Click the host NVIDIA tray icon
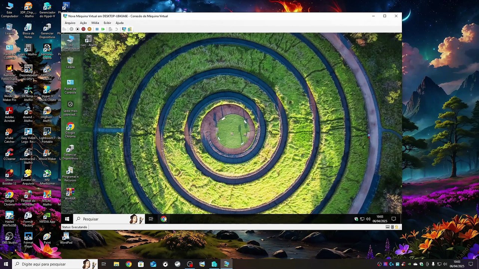This screenshot has height=269, width=479. [409, 264]
